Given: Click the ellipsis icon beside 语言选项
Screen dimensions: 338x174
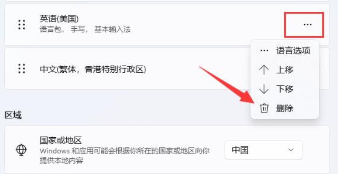Looking at the screenshot, I should 264,51.
